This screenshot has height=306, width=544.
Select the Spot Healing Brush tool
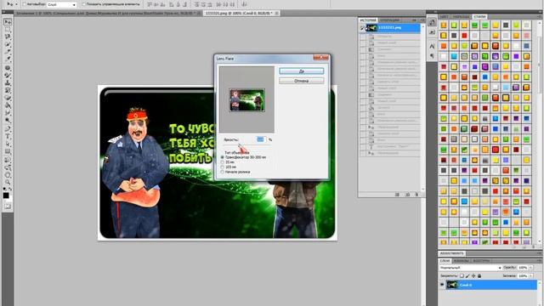(x=8, y=68)
